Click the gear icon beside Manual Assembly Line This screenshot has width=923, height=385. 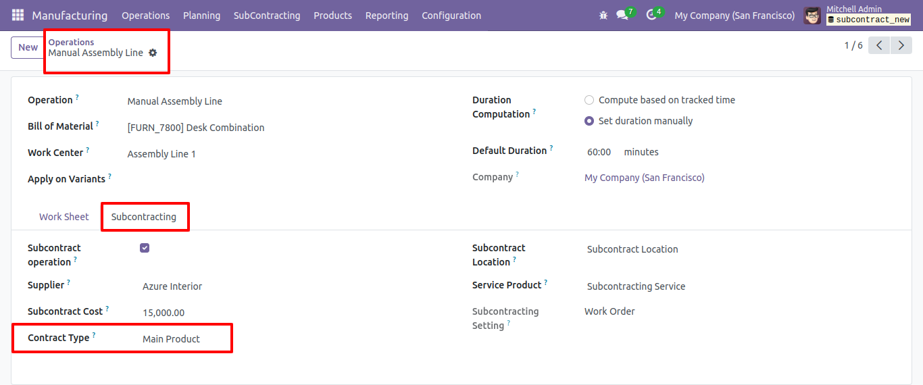point(153,53)
